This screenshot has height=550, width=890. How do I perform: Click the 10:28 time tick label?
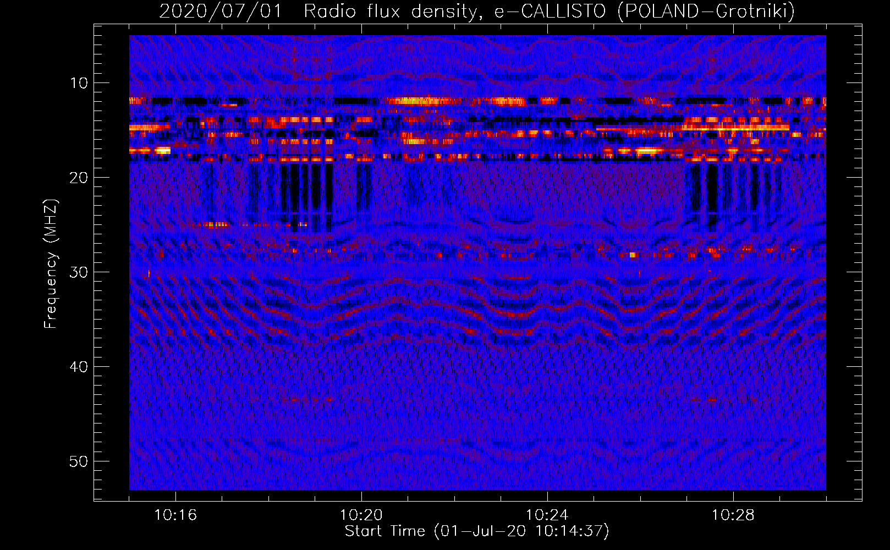733,515
